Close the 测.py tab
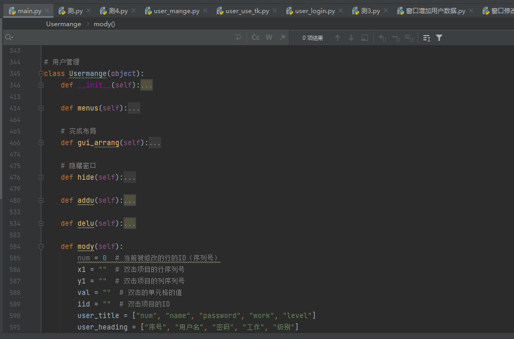514x339 pixels. point(88,11)
